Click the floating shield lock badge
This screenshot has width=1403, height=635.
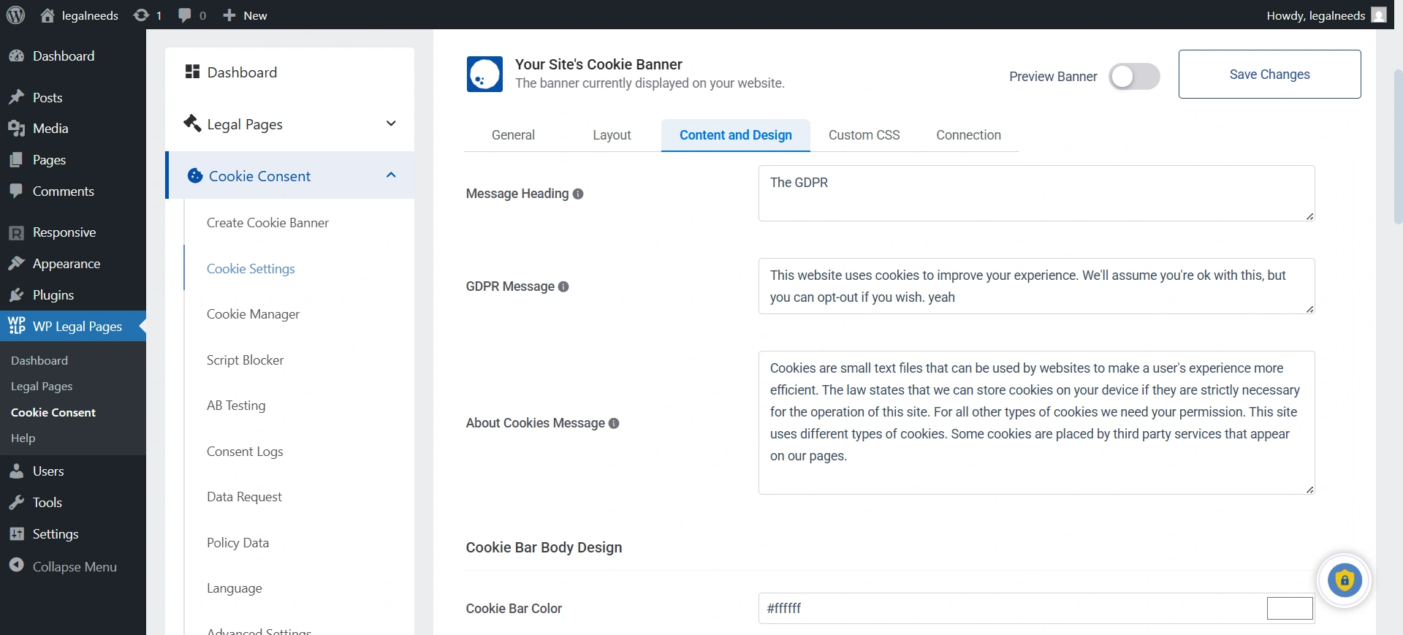point(1344,581)
